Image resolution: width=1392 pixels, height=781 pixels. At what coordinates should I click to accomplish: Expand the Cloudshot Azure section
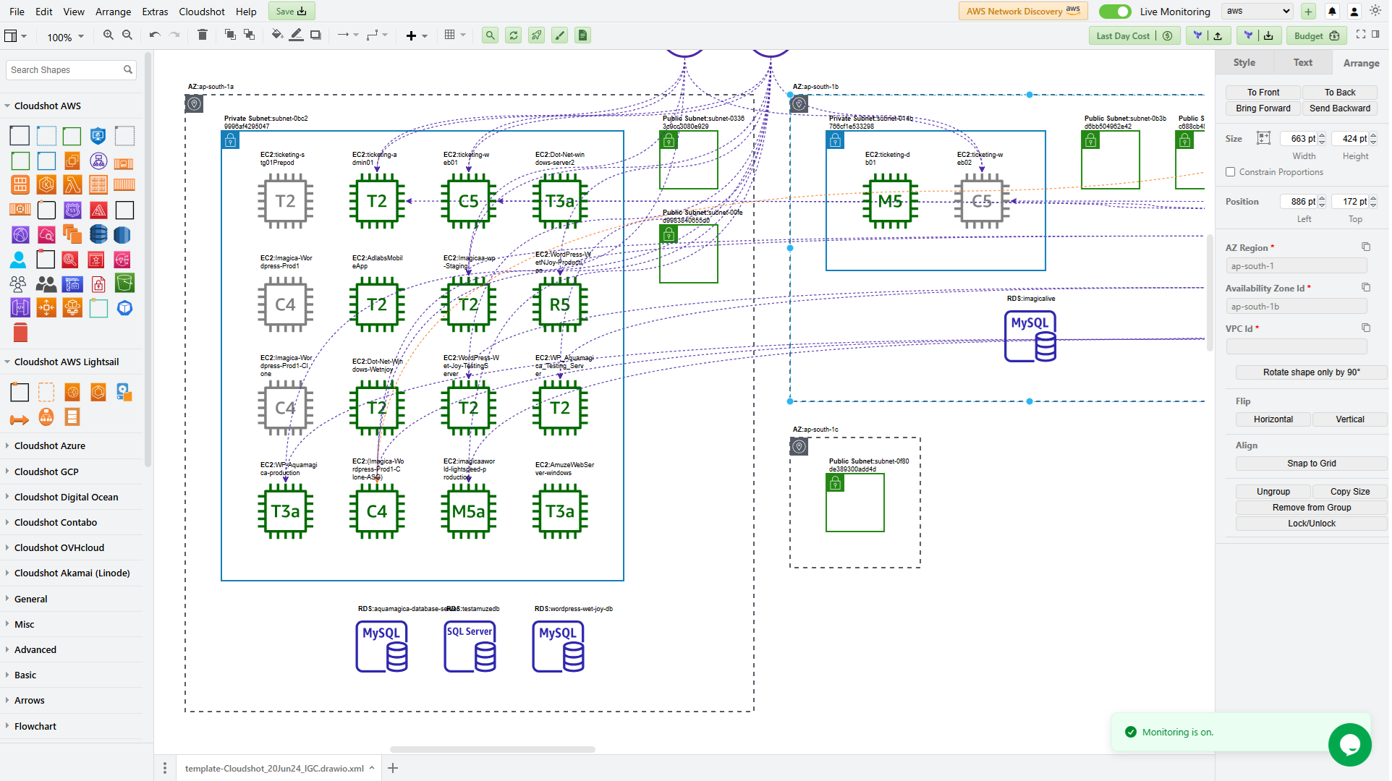click(x=50, y=447)
